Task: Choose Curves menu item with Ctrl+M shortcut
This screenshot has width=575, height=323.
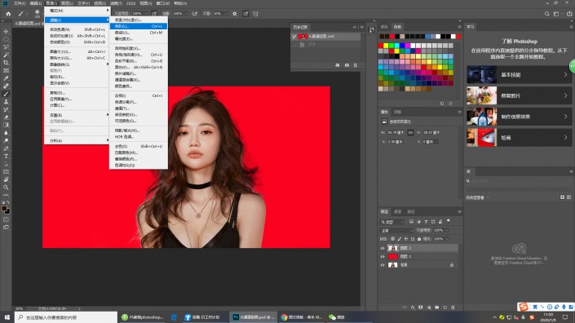Action: (139, 33)
